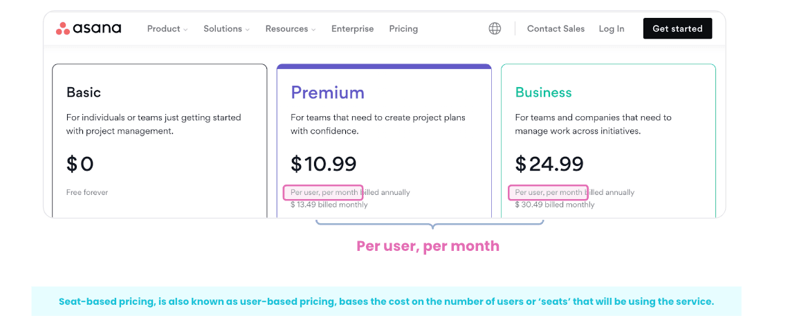This screenshot has height=329, width=788.
Task: Click Business's $30.49 billed monthly text
Action: (555, 205)
